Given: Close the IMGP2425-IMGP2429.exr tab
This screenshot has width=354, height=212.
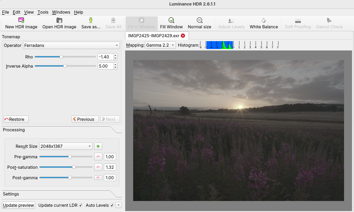Looking at the screenshot, I should [183, 36].
